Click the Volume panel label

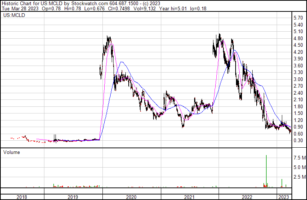[x=11, y=152]
